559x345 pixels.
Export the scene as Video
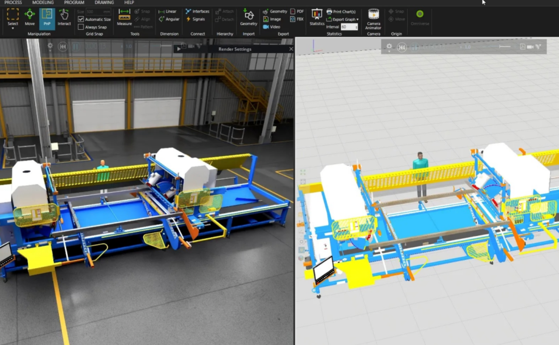pyautogui.click(x=272, y=27)
